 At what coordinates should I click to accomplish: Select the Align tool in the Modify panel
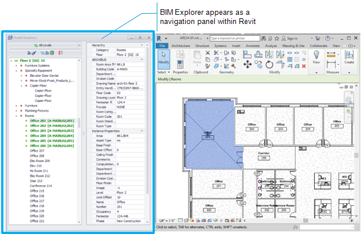pyautogui.click(x=247, y=54)
